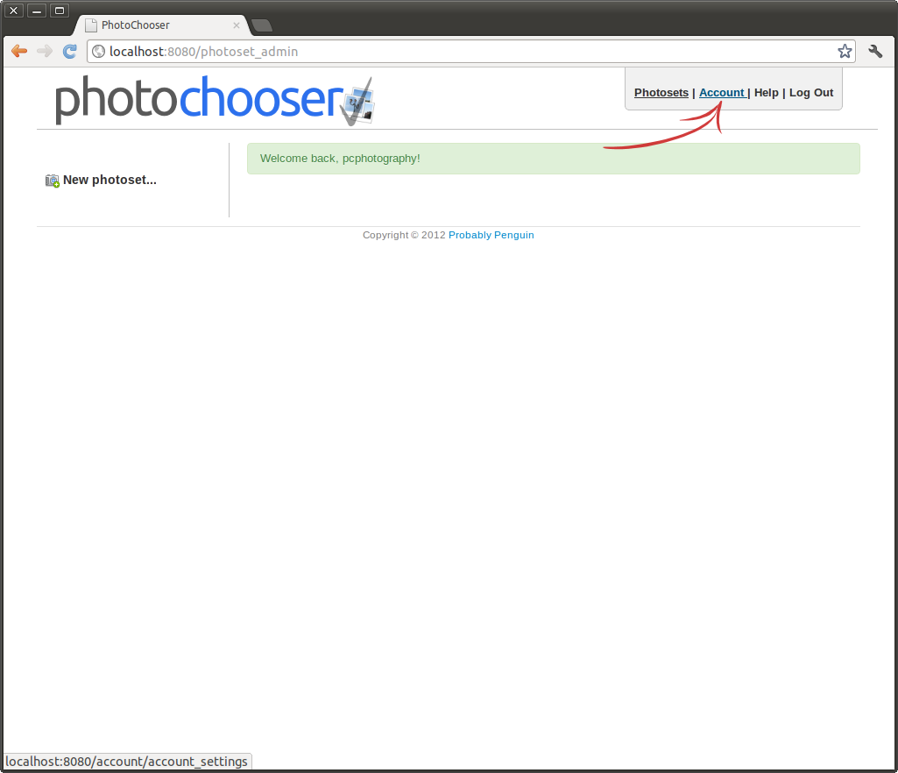Open the wrench settings menu
Image resolution: width=898 pixels, height=773 pixels.
tap(875, 52)
